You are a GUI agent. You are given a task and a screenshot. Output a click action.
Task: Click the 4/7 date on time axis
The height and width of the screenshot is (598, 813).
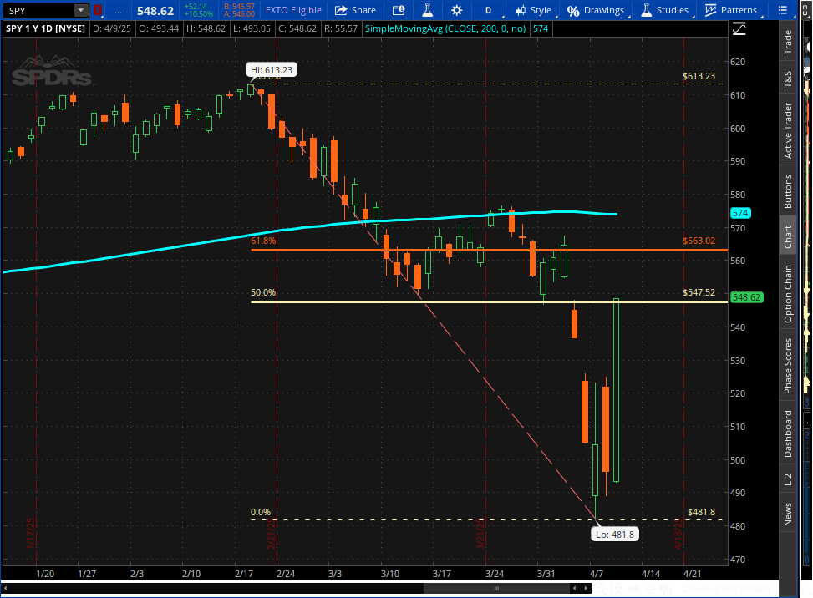click(597, 574)
